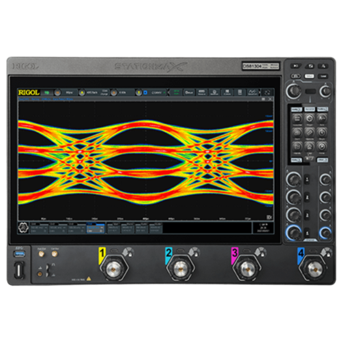Tap the orange H horizontal timebase icon
This screenshot has width=339, height=339.
[x=57, y=93]
